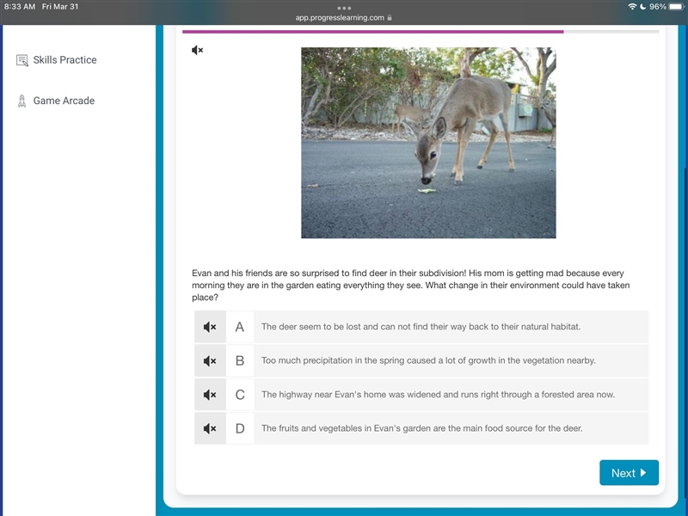Select answer C about widened highway
688x516 pixels.
coord(421,395)
